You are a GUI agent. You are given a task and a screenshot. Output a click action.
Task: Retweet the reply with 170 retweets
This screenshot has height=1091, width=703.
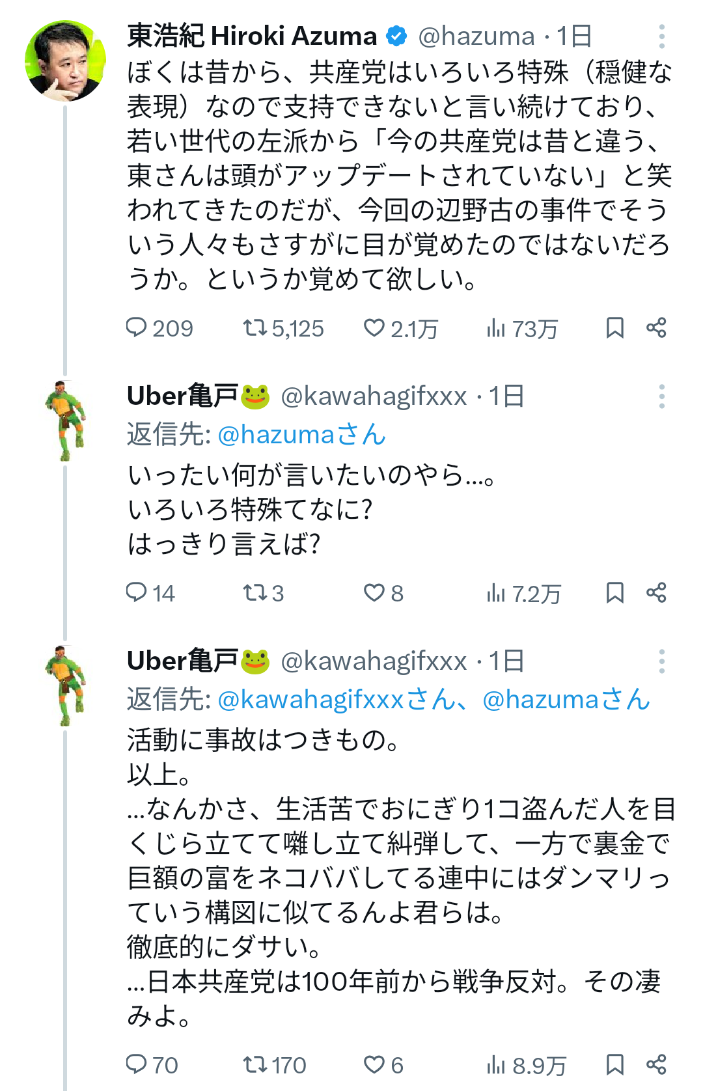[x=274, y=1066]
